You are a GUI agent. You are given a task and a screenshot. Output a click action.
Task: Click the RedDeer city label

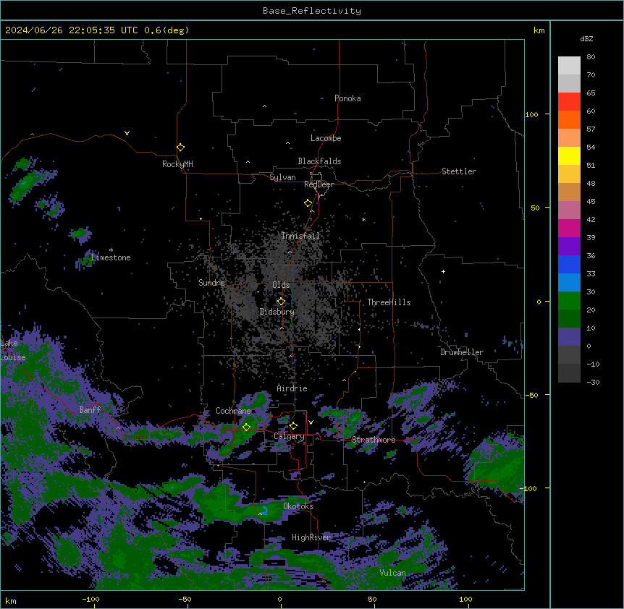(x=319, y=184)
